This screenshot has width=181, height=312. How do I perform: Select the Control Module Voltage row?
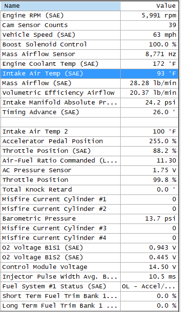[x=89, y=267]
